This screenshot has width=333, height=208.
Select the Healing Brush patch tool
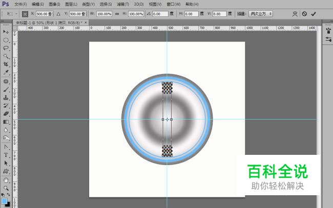pyautogui.click(x=6, y=81)
